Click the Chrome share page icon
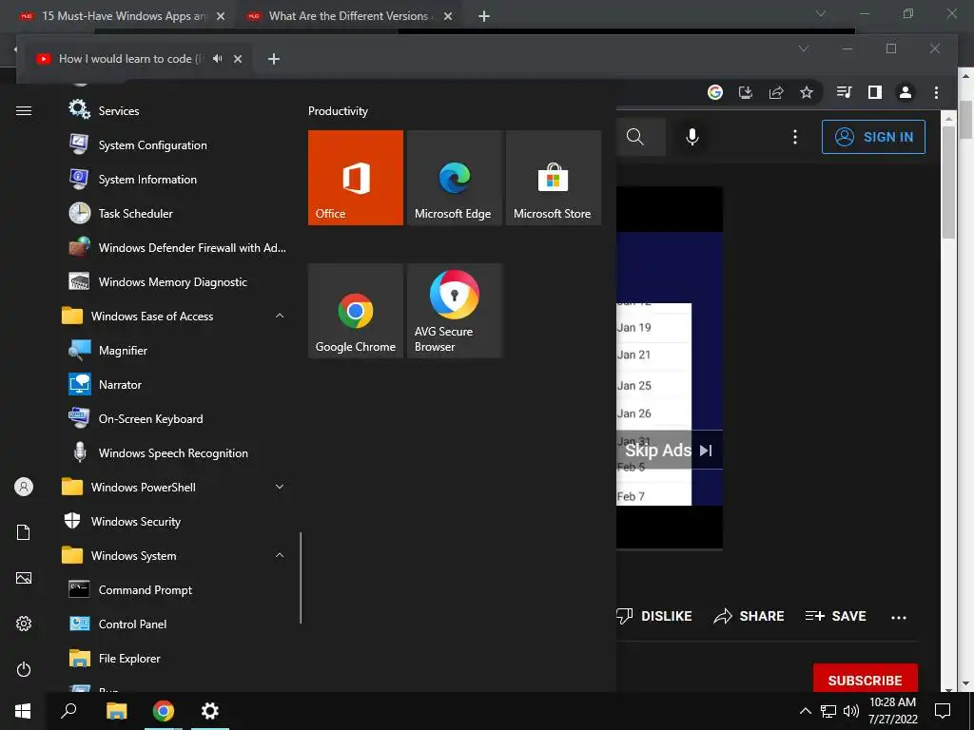974x730 pixels. (776, 92)
